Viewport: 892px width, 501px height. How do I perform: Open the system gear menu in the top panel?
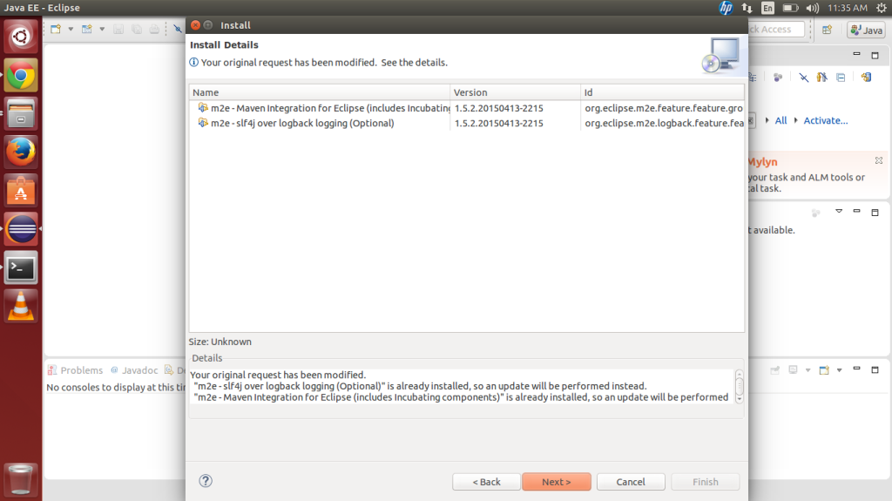882,8
